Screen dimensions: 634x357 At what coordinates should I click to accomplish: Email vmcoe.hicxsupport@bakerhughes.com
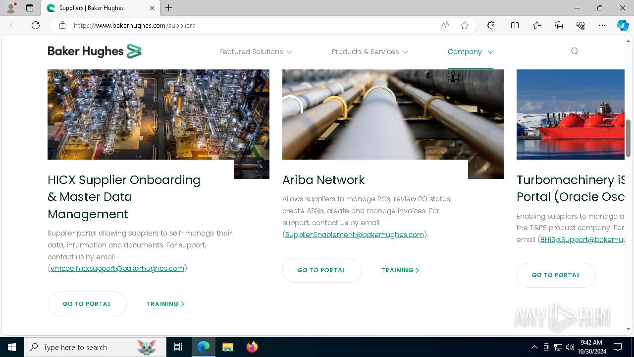click(117, 268)
